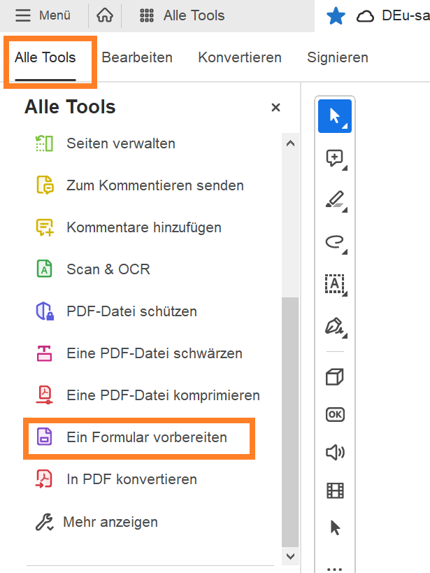Switch to the Konvertieren tab

pyautogui.click(x=240, y=57)
